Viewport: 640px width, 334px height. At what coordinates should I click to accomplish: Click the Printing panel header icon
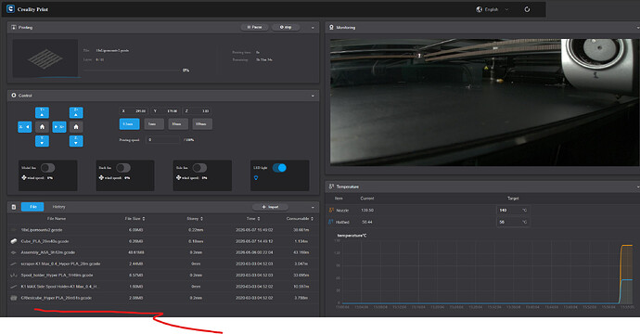[x=14, y=27]
